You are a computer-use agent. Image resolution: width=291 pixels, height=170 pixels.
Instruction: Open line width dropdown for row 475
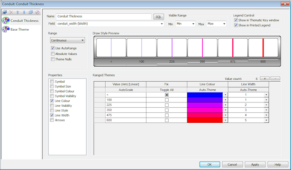(266, 115)
